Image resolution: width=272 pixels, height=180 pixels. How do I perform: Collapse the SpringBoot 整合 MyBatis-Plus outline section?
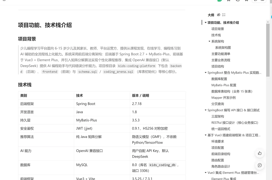[x=206, y=73]
